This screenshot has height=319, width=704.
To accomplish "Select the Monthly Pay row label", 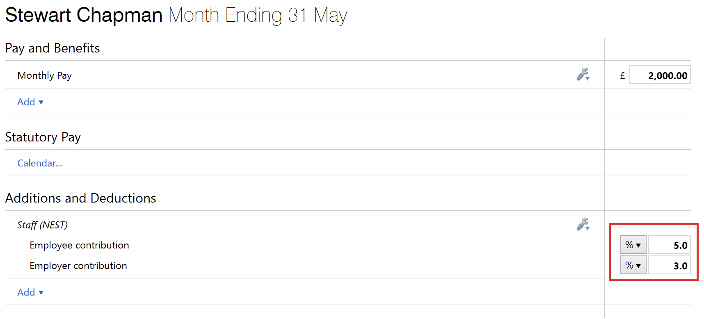I will [x=45, y=75].
